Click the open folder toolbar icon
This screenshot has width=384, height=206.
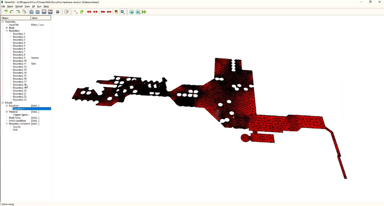coord(31,12)
